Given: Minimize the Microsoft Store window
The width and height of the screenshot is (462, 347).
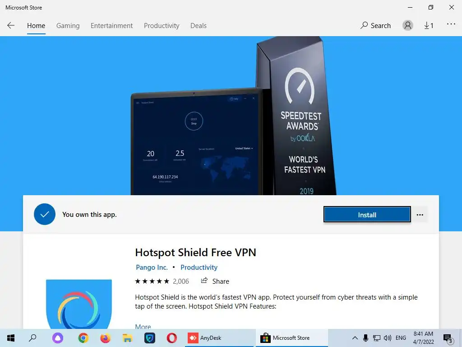Looking at the screenshot, I should pyautogui.click(x=410, y=7).
